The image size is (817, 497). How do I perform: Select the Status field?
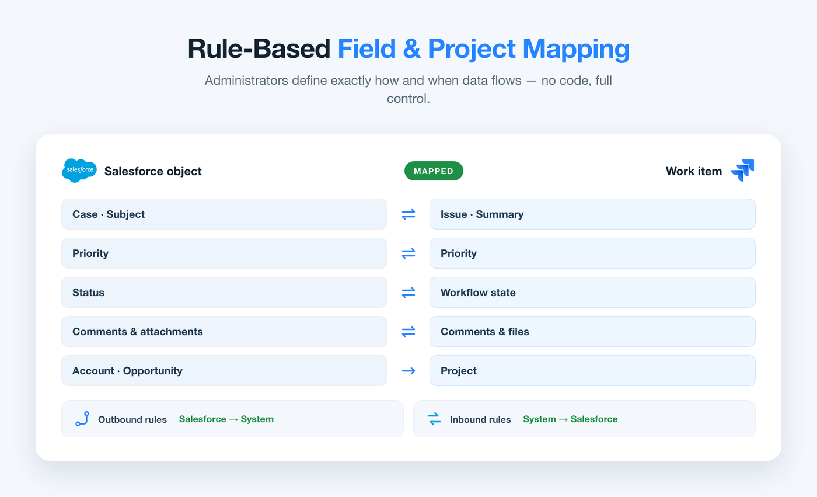coord(224,293)
